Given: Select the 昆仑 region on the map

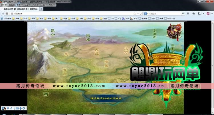Looking at the screenshot, I should coord(53,32).
